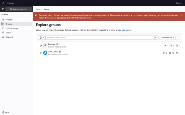The image size is (185, 115).
Task: Click Pacman projects count 5
Action: pos(172,45)
